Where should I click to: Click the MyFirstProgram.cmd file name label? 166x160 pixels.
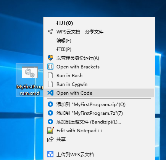(x=30, y=90)
